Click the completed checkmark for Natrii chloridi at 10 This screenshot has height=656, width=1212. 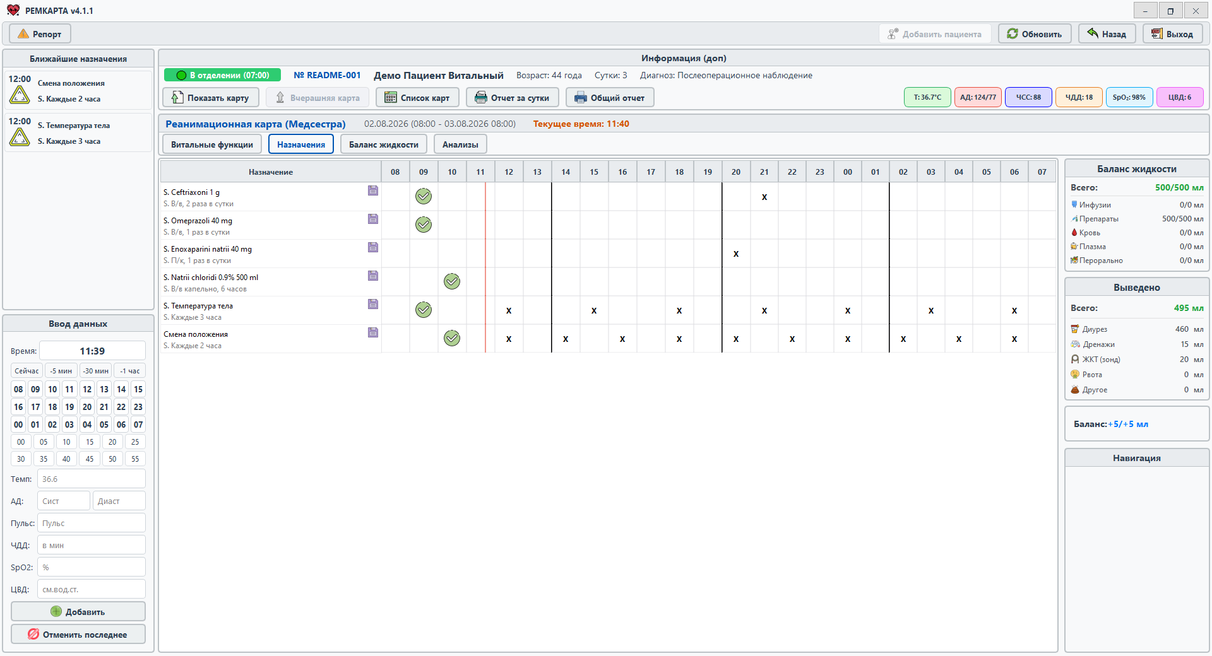pos(452,281)
